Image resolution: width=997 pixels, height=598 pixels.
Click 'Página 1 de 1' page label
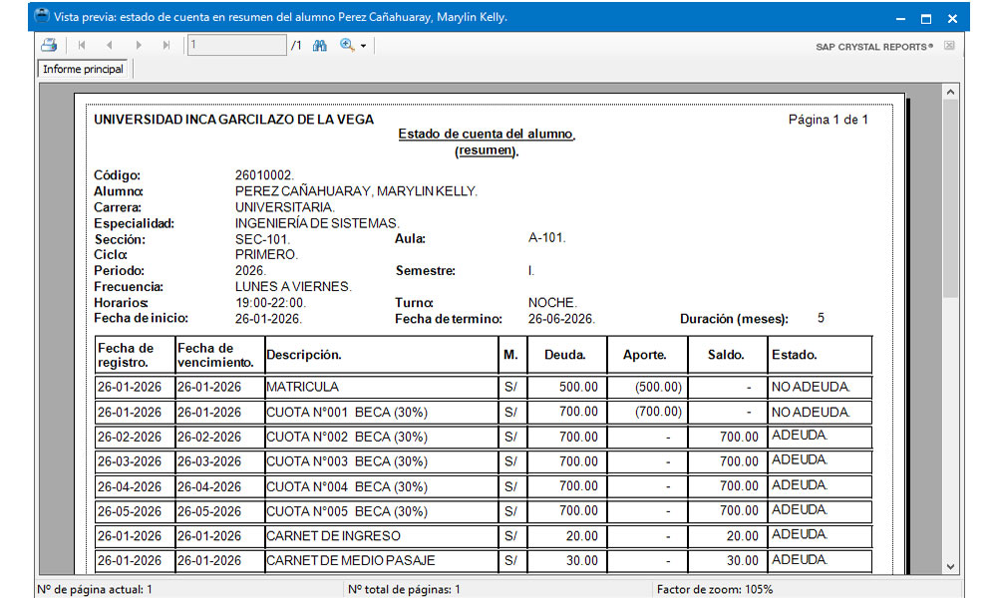click(x=828, y=120)
